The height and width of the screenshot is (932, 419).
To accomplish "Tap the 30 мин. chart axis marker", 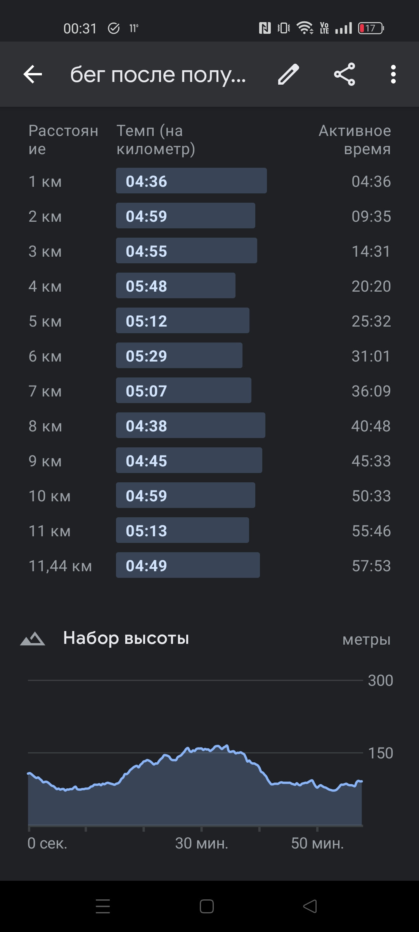I will 202,843.
